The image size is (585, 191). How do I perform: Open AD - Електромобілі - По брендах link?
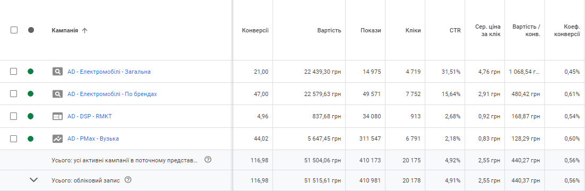[113, 94]
